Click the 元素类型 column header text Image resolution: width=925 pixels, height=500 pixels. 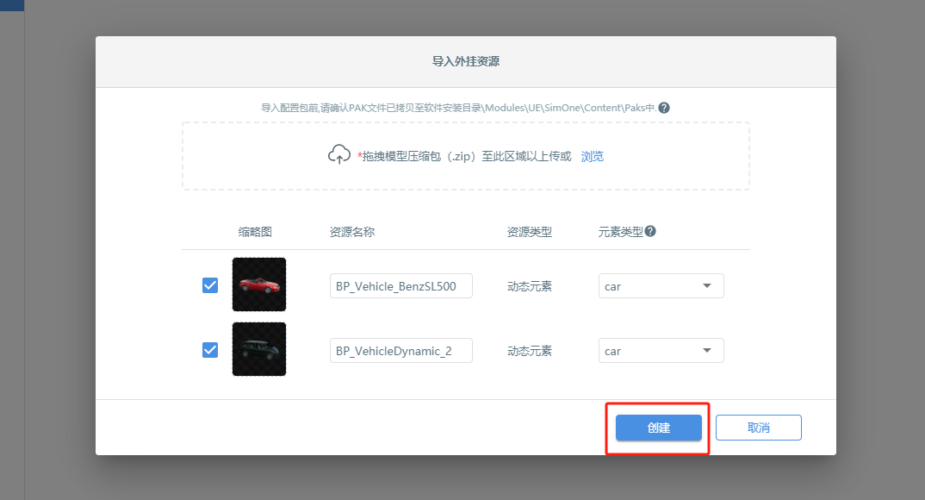tap(621, 232)
